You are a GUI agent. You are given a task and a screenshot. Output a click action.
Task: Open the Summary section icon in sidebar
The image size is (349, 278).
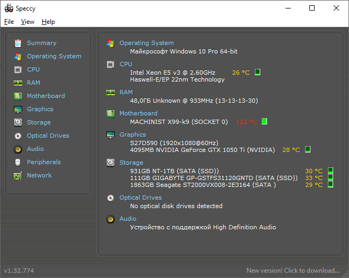click(18, 43)
